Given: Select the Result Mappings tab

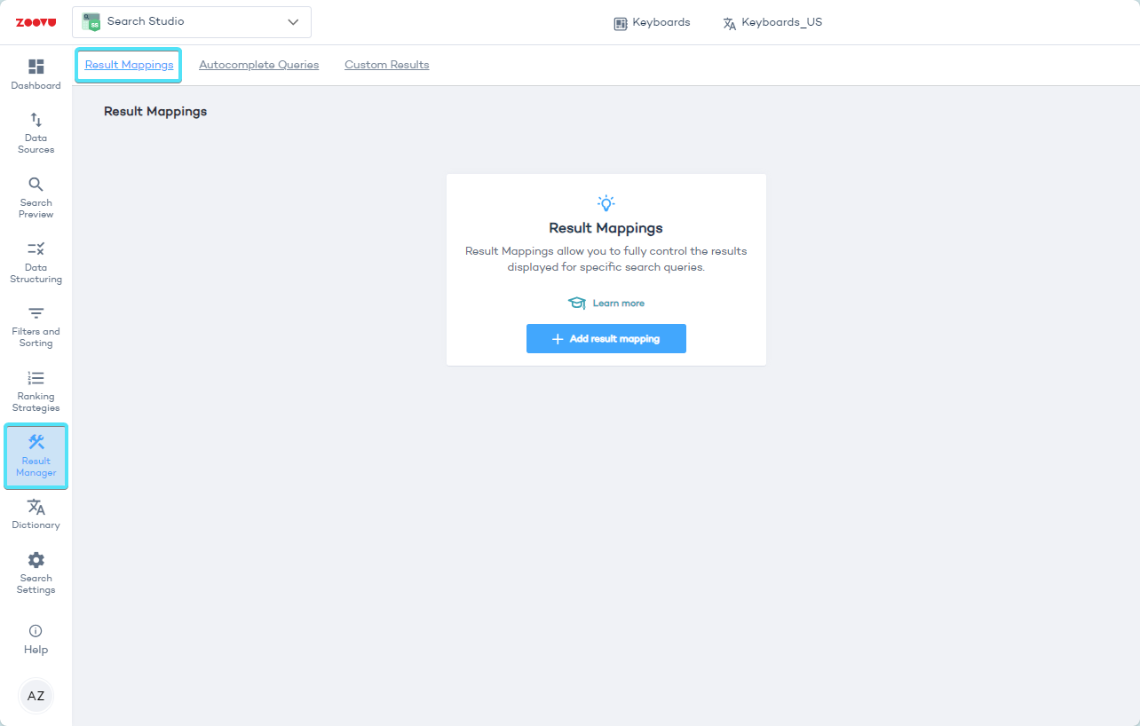Looking at the screenshot, I should point(129,65).
